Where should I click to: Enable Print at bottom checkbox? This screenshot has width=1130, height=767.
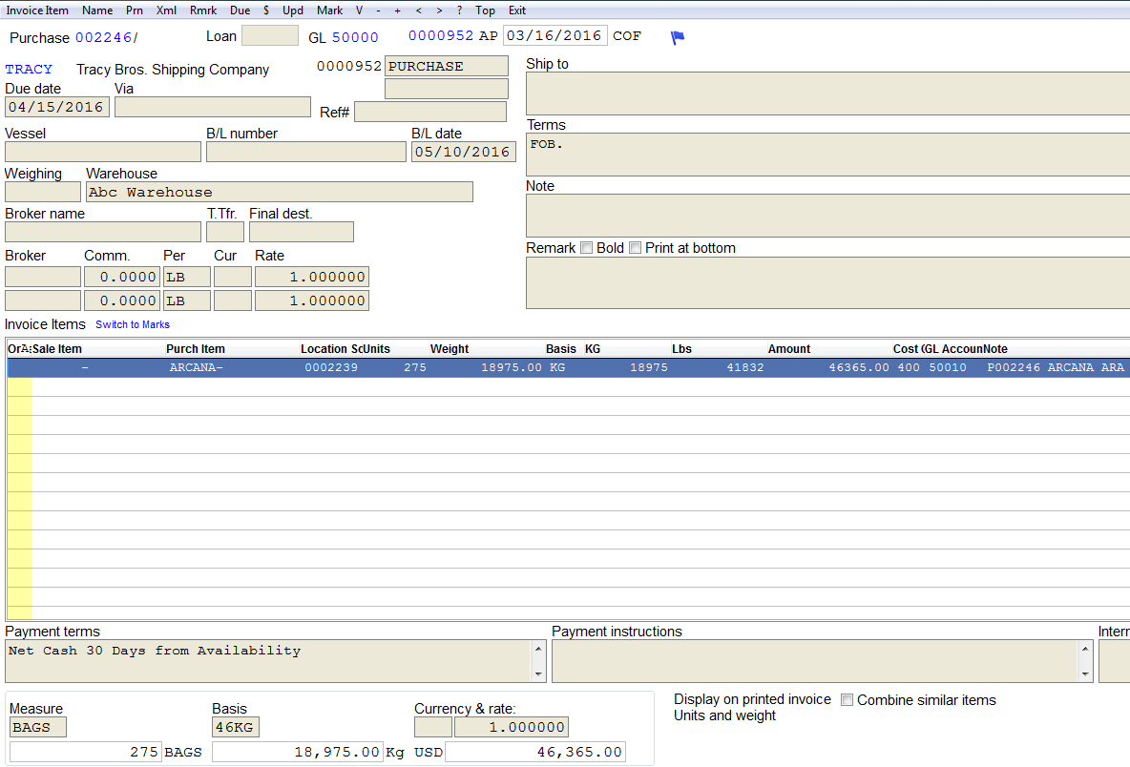click(635, 248)
